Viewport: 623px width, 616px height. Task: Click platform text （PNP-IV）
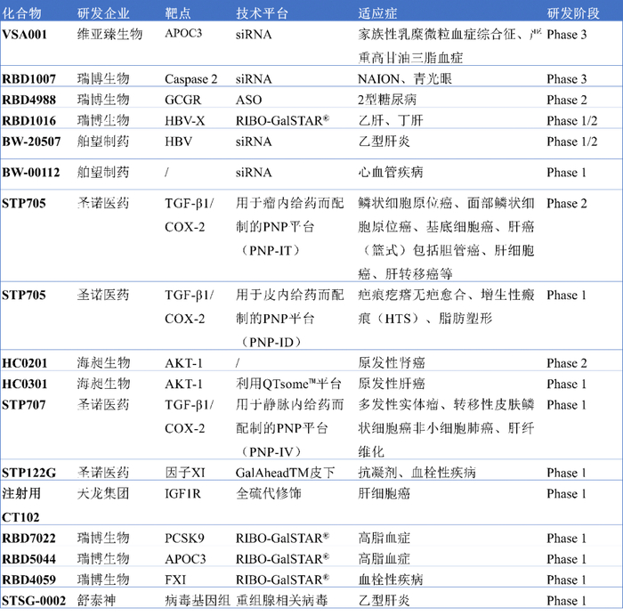coord(271,452)
